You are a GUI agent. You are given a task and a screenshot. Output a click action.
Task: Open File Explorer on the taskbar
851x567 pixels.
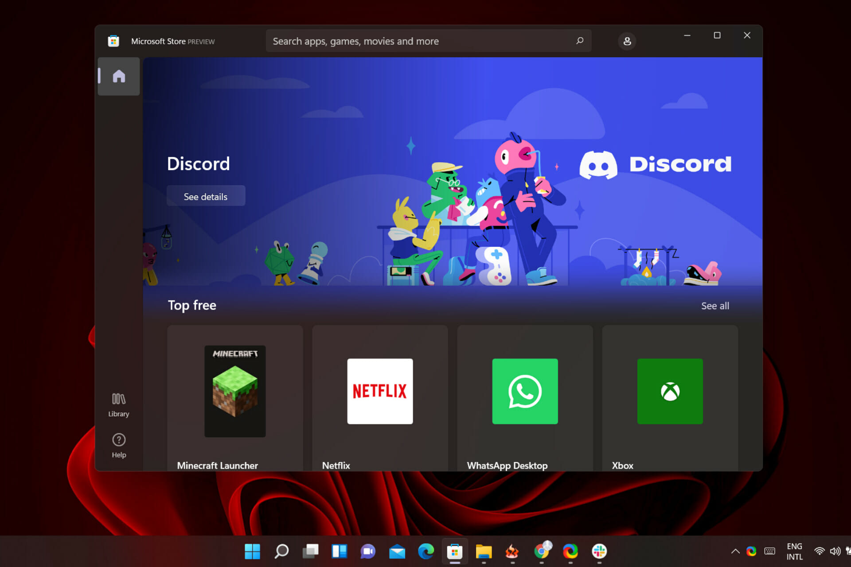tap(484, 551)
